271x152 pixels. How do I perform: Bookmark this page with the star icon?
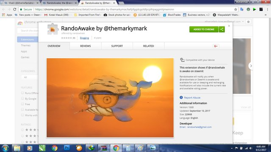pos(235,9)
